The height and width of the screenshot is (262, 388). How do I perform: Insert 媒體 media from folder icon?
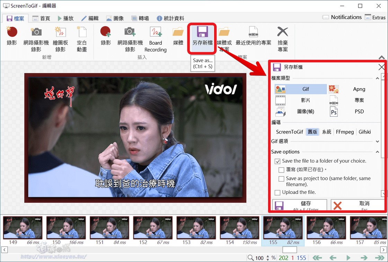click(x=178, y=37)
